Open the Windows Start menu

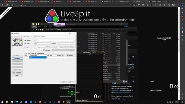coord(2,102)
